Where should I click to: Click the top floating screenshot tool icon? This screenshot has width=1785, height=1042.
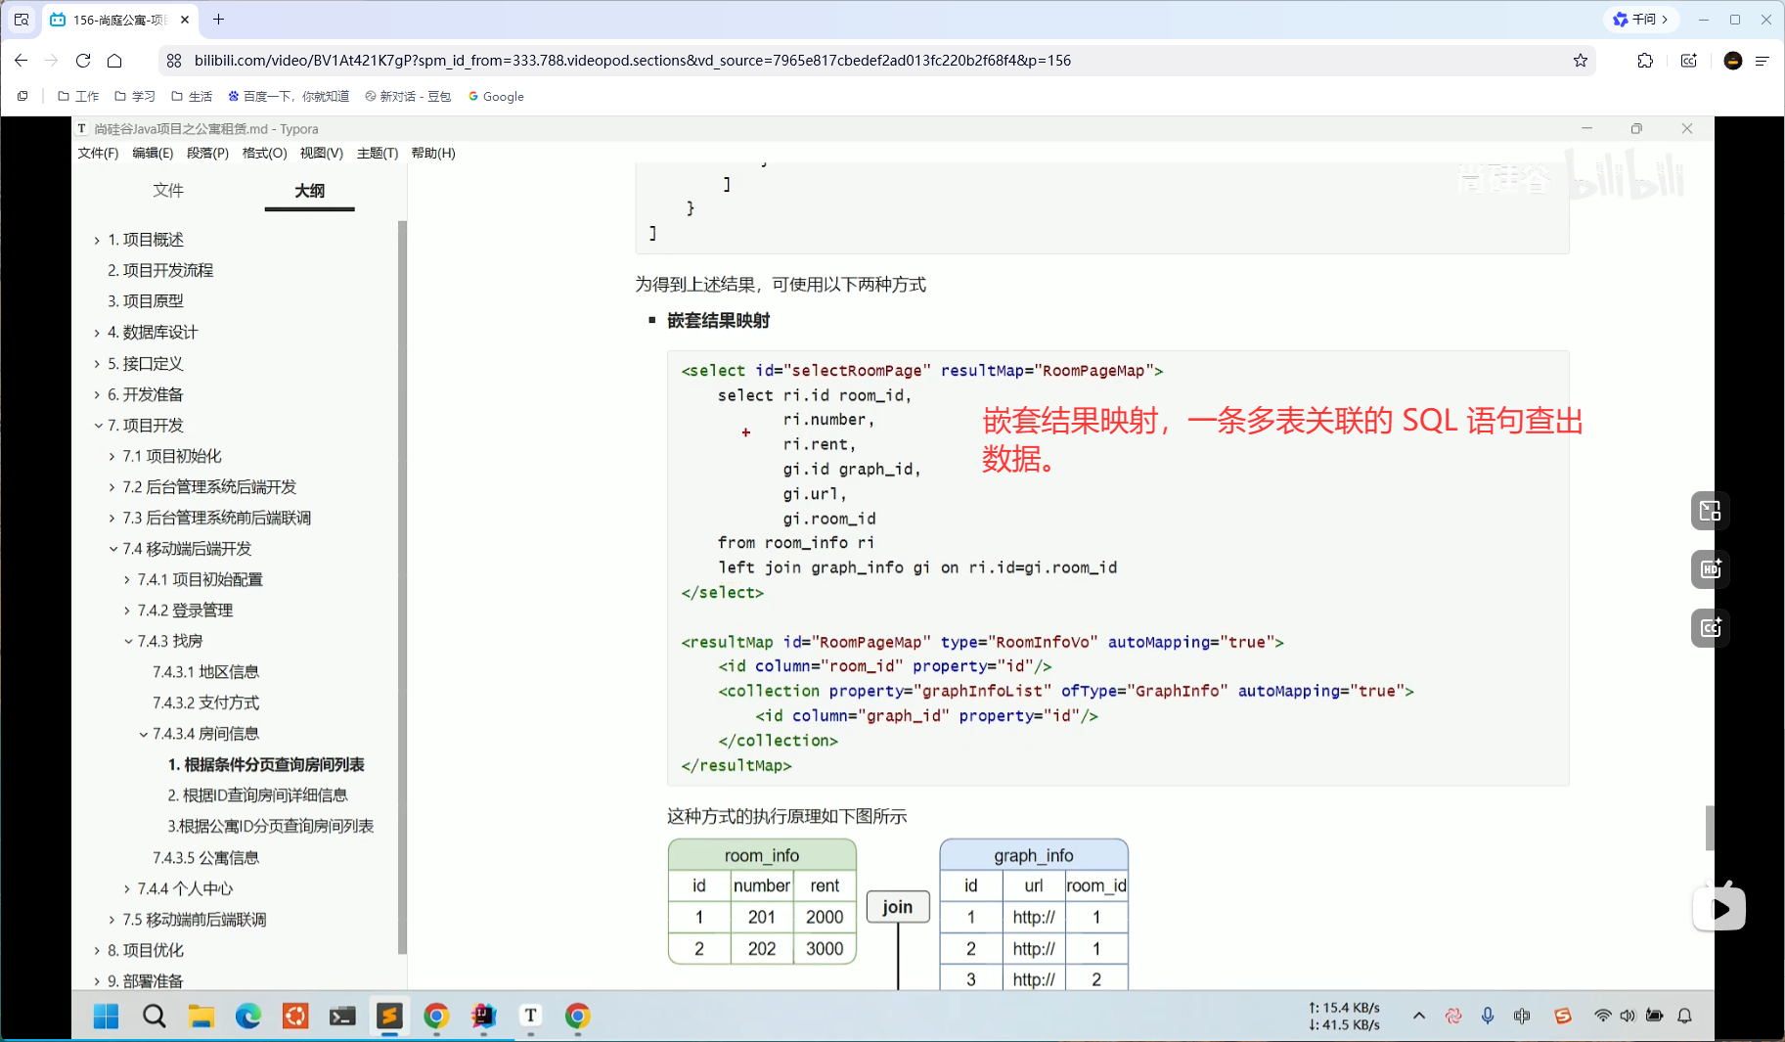(x=1710, y=511)
